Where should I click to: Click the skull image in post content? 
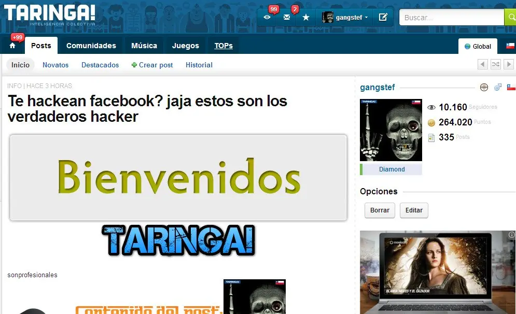pos(255,296)
